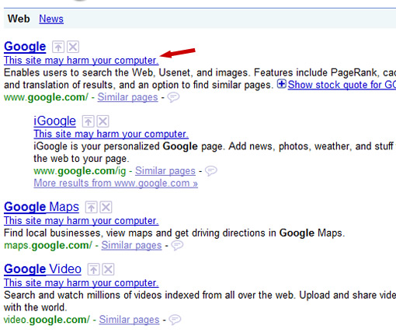Remove the iGoogle result with X icon
Screen dimensions: 396x333
coord(103,121)
